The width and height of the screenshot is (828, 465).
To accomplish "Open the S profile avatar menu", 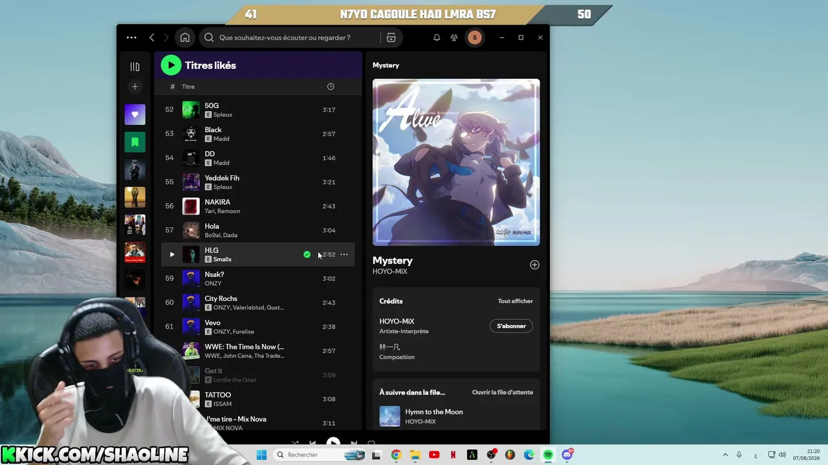I will coord(475,37).
